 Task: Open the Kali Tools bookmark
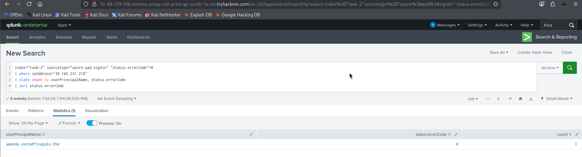[x=68, y=15]
